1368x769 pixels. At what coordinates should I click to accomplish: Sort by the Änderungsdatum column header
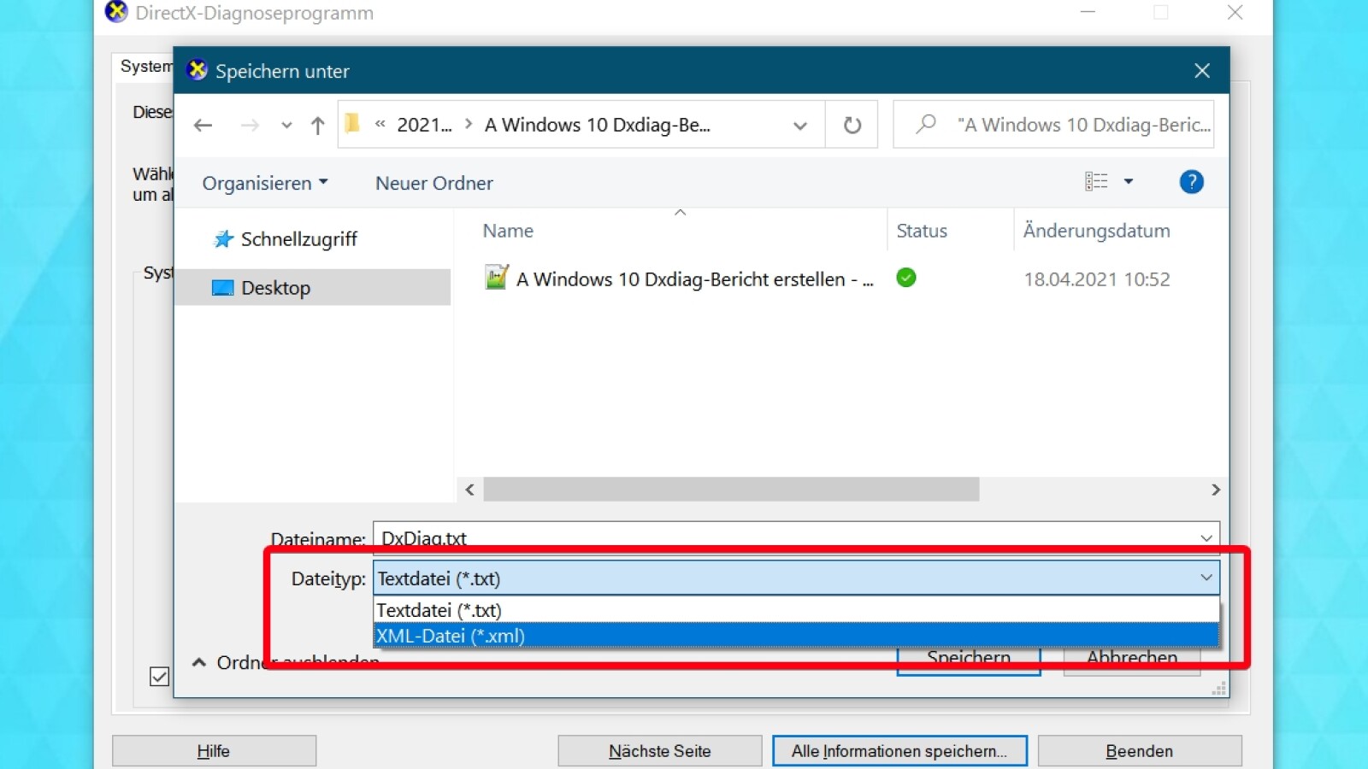click(1096, 231)
